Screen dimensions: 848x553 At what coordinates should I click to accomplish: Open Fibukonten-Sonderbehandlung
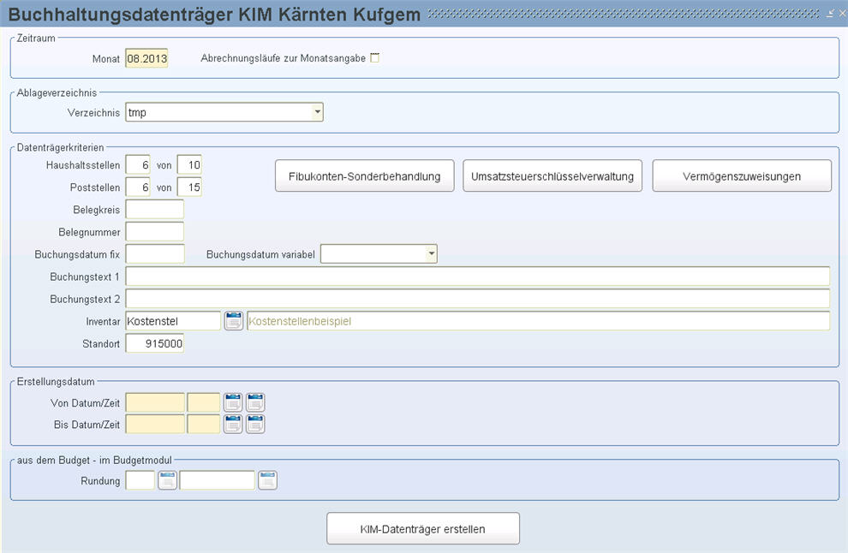[365, 175]
